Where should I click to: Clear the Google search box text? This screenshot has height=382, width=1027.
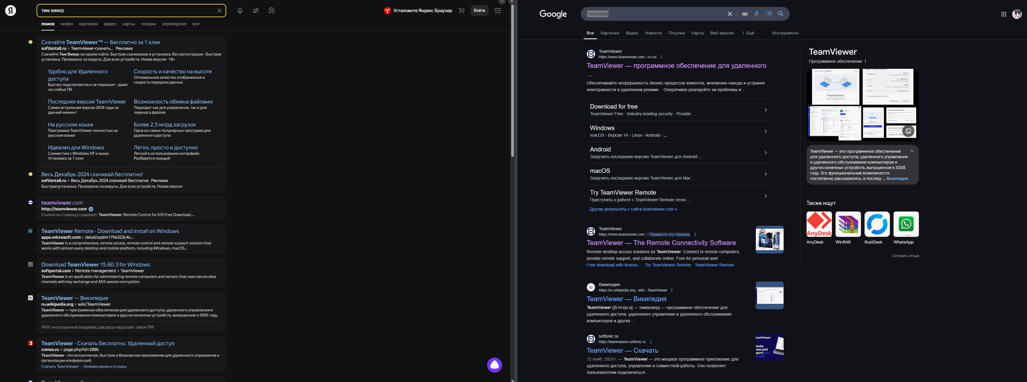click(x=730, y=14)
